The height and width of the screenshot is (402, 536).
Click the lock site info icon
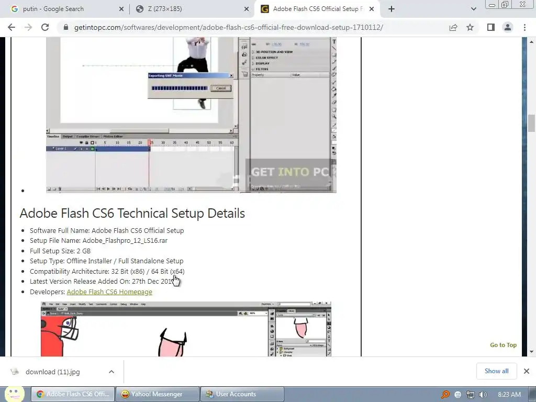(66, 27)
